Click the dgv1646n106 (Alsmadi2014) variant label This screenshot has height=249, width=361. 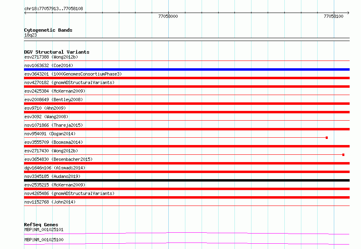click(x=55, y=168)
